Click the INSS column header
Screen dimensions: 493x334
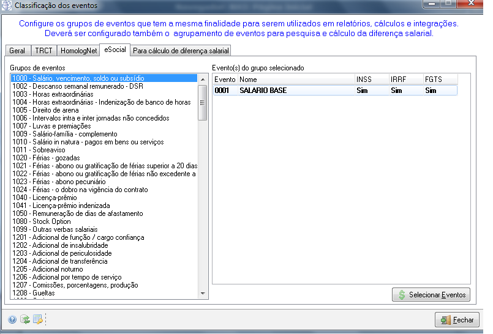point(371,80)
